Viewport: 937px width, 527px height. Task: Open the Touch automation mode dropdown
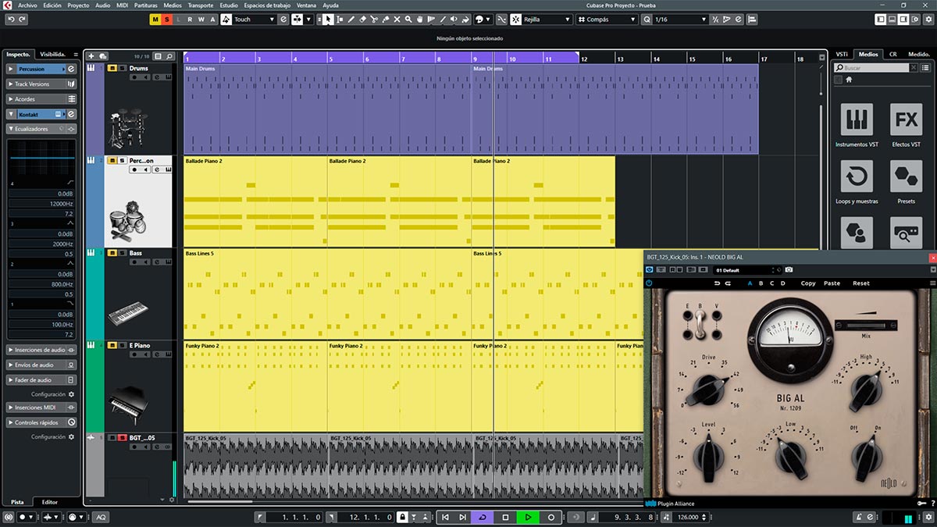[x=255, y=19]
